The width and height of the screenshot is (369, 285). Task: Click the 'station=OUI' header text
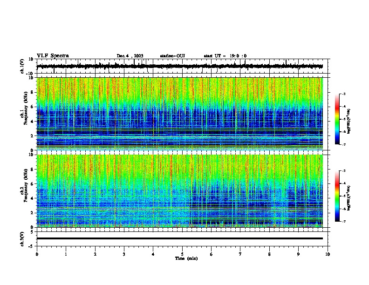(x=172, y=56)
